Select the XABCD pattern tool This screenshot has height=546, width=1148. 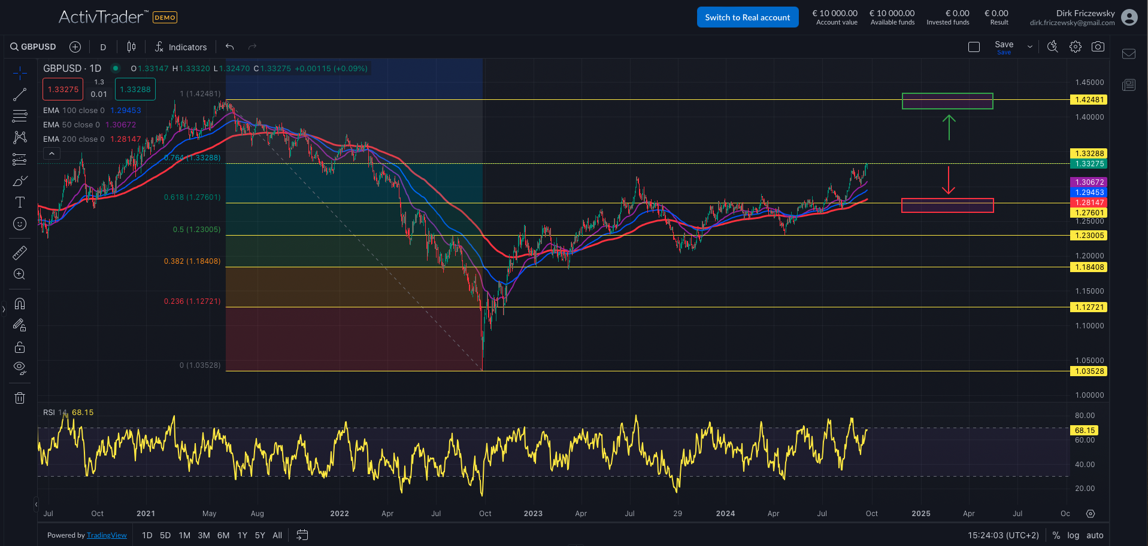20,137
